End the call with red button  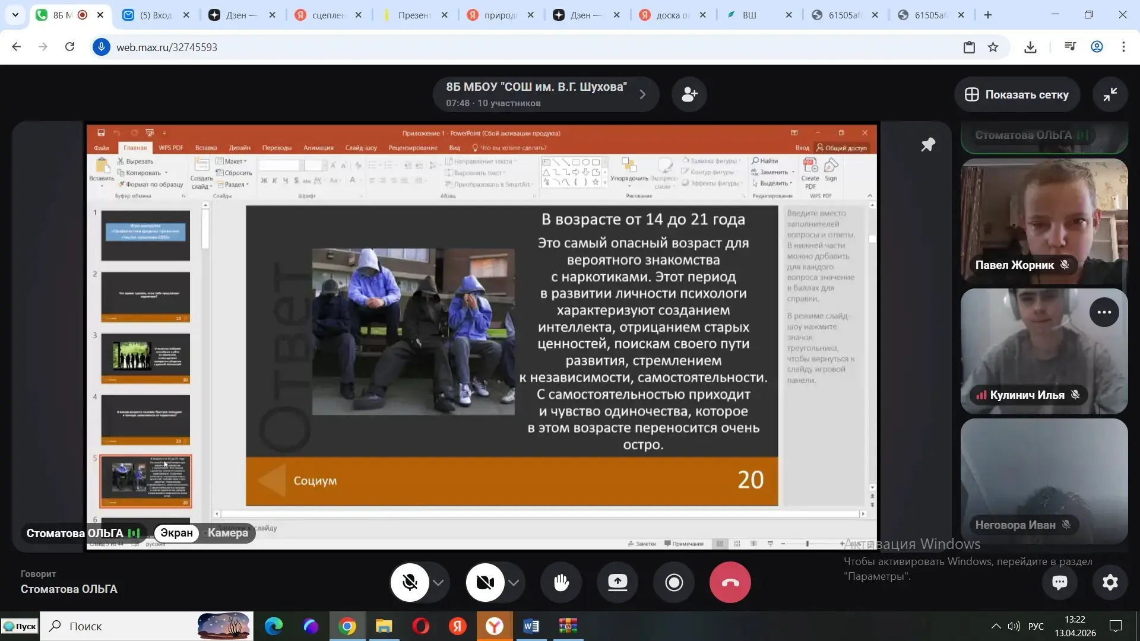click(730, 582)
